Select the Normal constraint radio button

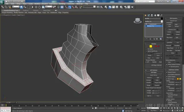pos(174,26)
